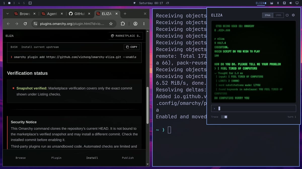Select the 1966 ELIZA version
Screen dimensions: 302x169
click(x=268, y=15)
